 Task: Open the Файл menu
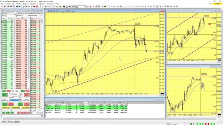click(2, 4)
